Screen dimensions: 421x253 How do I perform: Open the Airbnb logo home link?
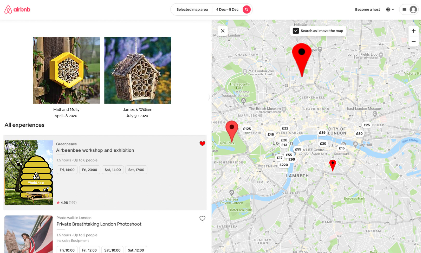[17, 10]
